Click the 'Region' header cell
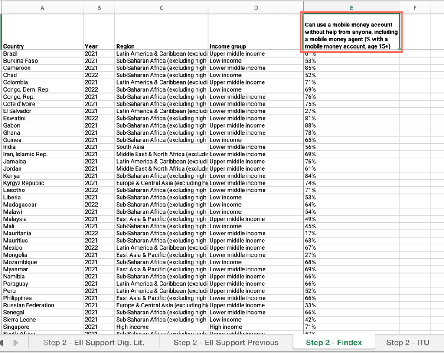Viewport: 444px width, 353px height. pos(161,32)
